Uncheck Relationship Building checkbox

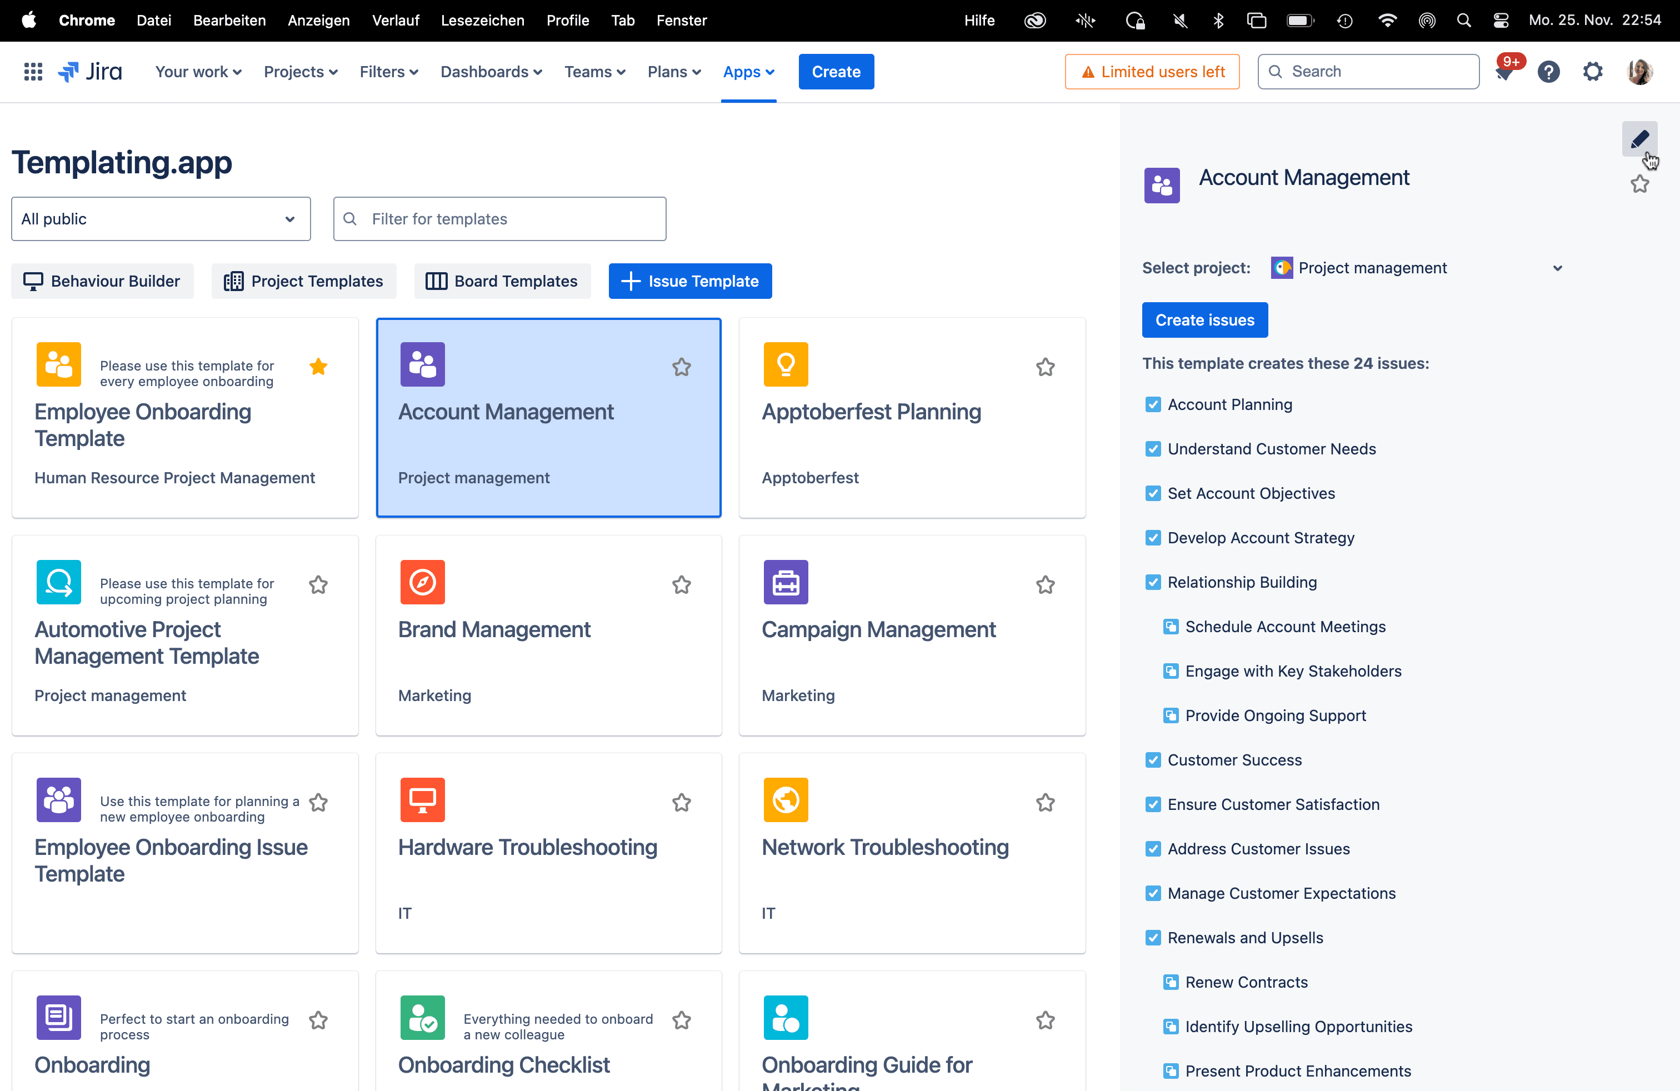tap(1153, 582)
